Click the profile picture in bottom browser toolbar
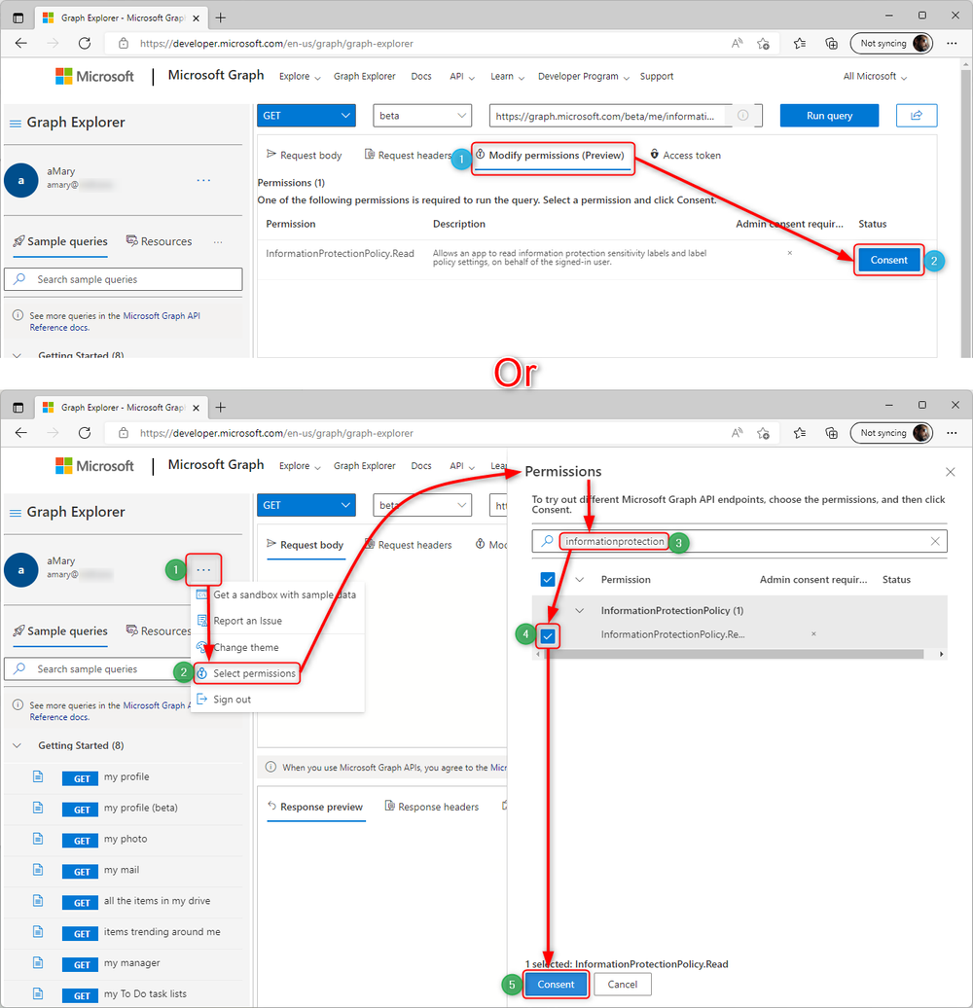 (x=921, y=433)
